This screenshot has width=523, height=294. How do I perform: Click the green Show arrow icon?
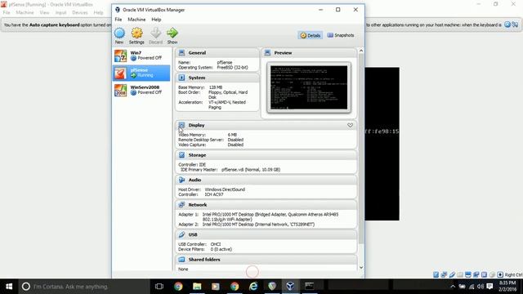(x=172, y=33)
